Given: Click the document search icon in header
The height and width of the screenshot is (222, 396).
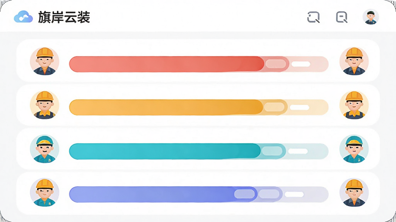Looking at the screenshot, I should point(342,17).
